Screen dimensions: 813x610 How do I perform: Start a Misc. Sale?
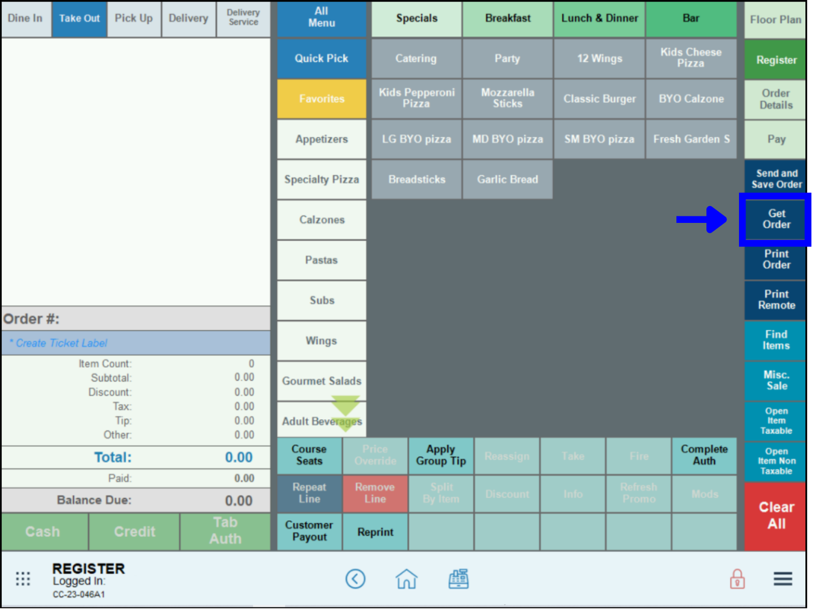tap(775, 381)
